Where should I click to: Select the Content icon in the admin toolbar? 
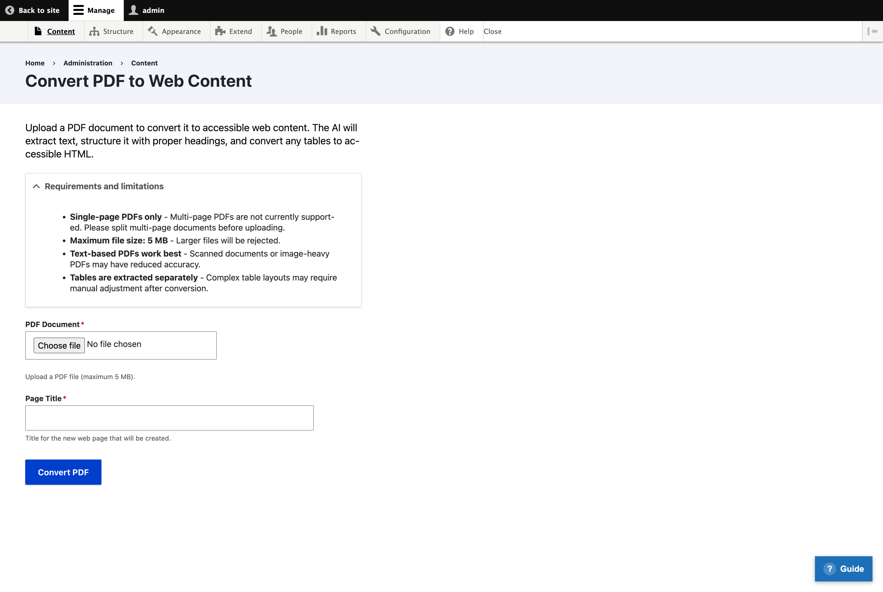[x=39, y=31]
